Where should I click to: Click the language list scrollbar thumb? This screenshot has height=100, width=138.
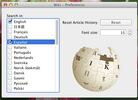coord(57,32)
